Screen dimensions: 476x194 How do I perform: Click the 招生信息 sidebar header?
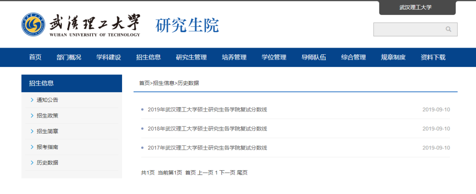tap(72, 83)
